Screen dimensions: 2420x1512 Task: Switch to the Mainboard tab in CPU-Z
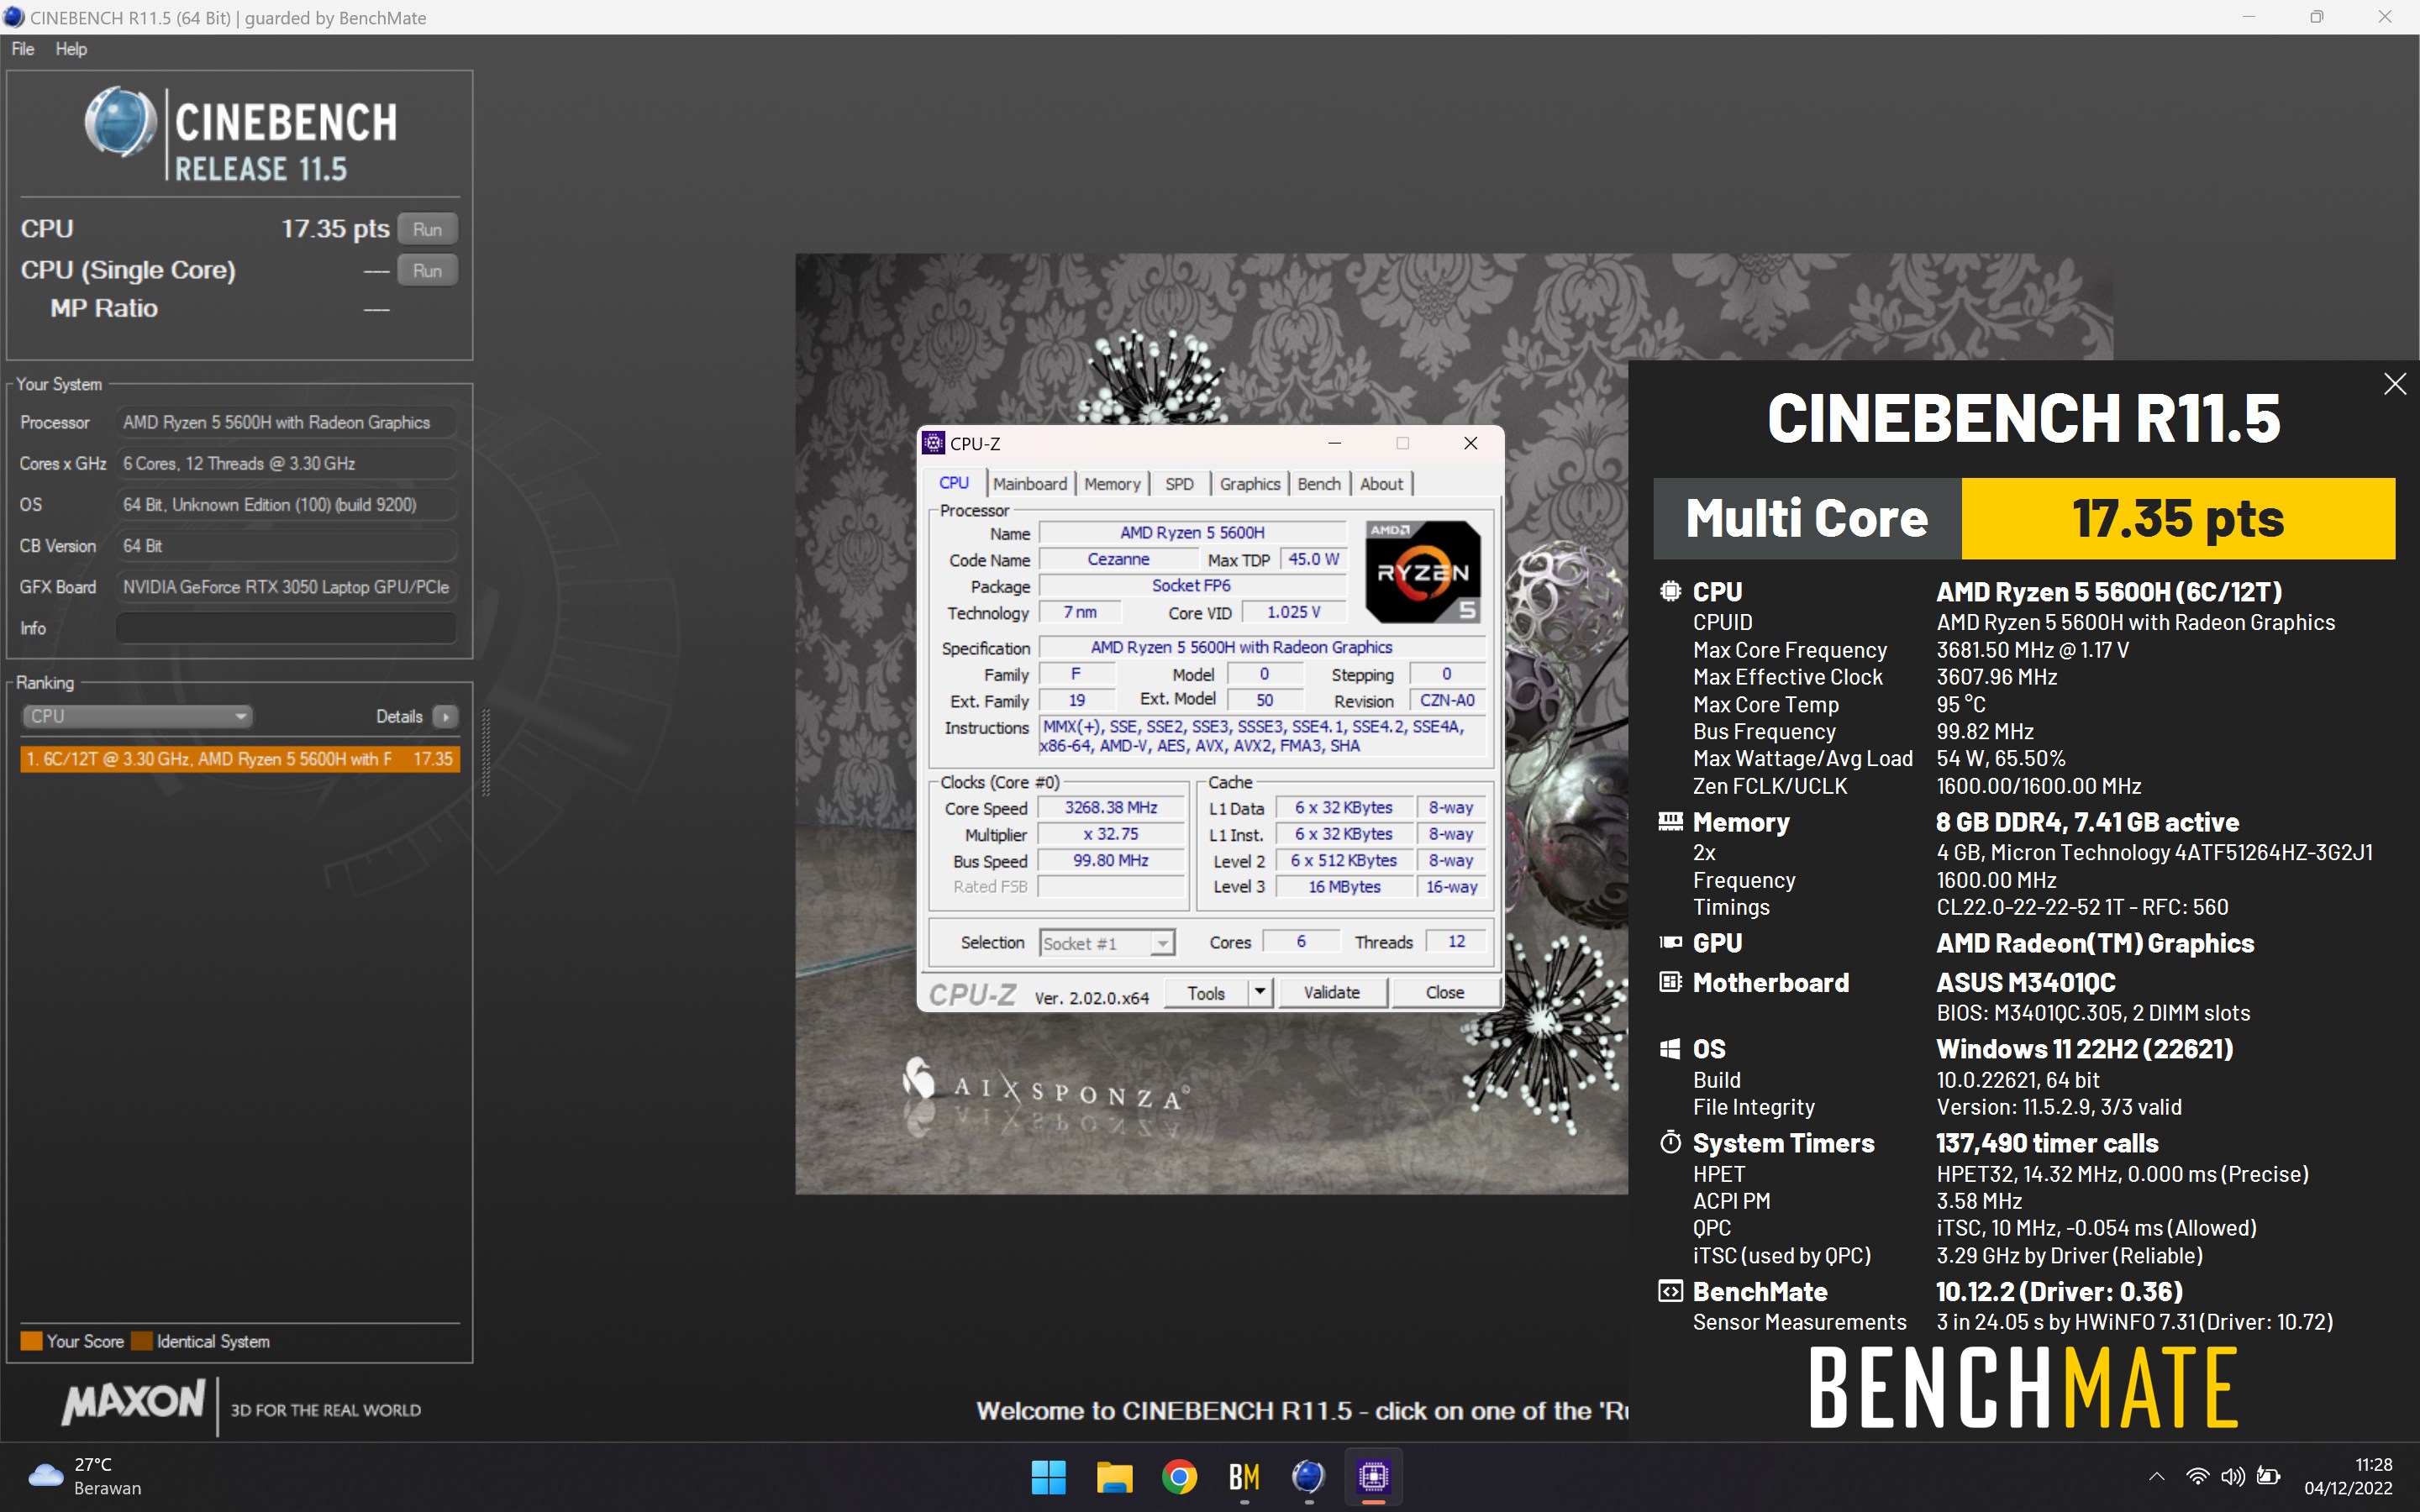pos(1030,484)
